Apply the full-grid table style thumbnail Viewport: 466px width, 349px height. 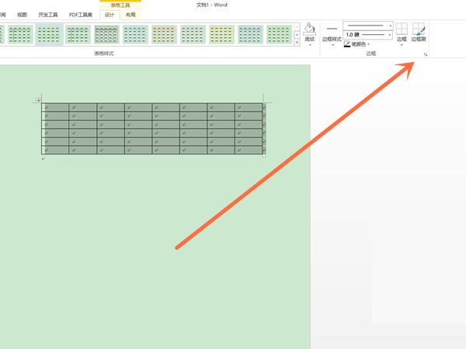[106, 34]
